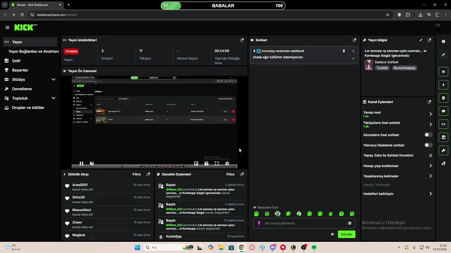This screenshot has height=253, width=451.
Task: Go to Gelir in the sidebar
Action: 30,61
